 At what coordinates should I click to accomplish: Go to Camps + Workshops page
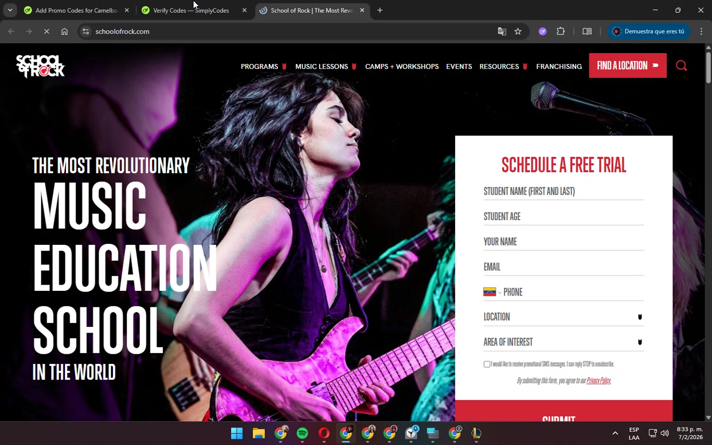402,66
